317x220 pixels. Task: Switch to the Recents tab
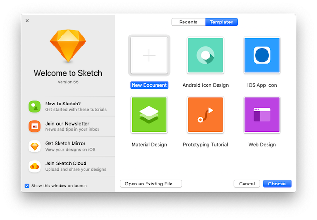[188, 22]
